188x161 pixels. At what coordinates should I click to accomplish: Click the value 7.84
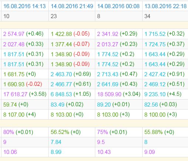coord(56,142)
